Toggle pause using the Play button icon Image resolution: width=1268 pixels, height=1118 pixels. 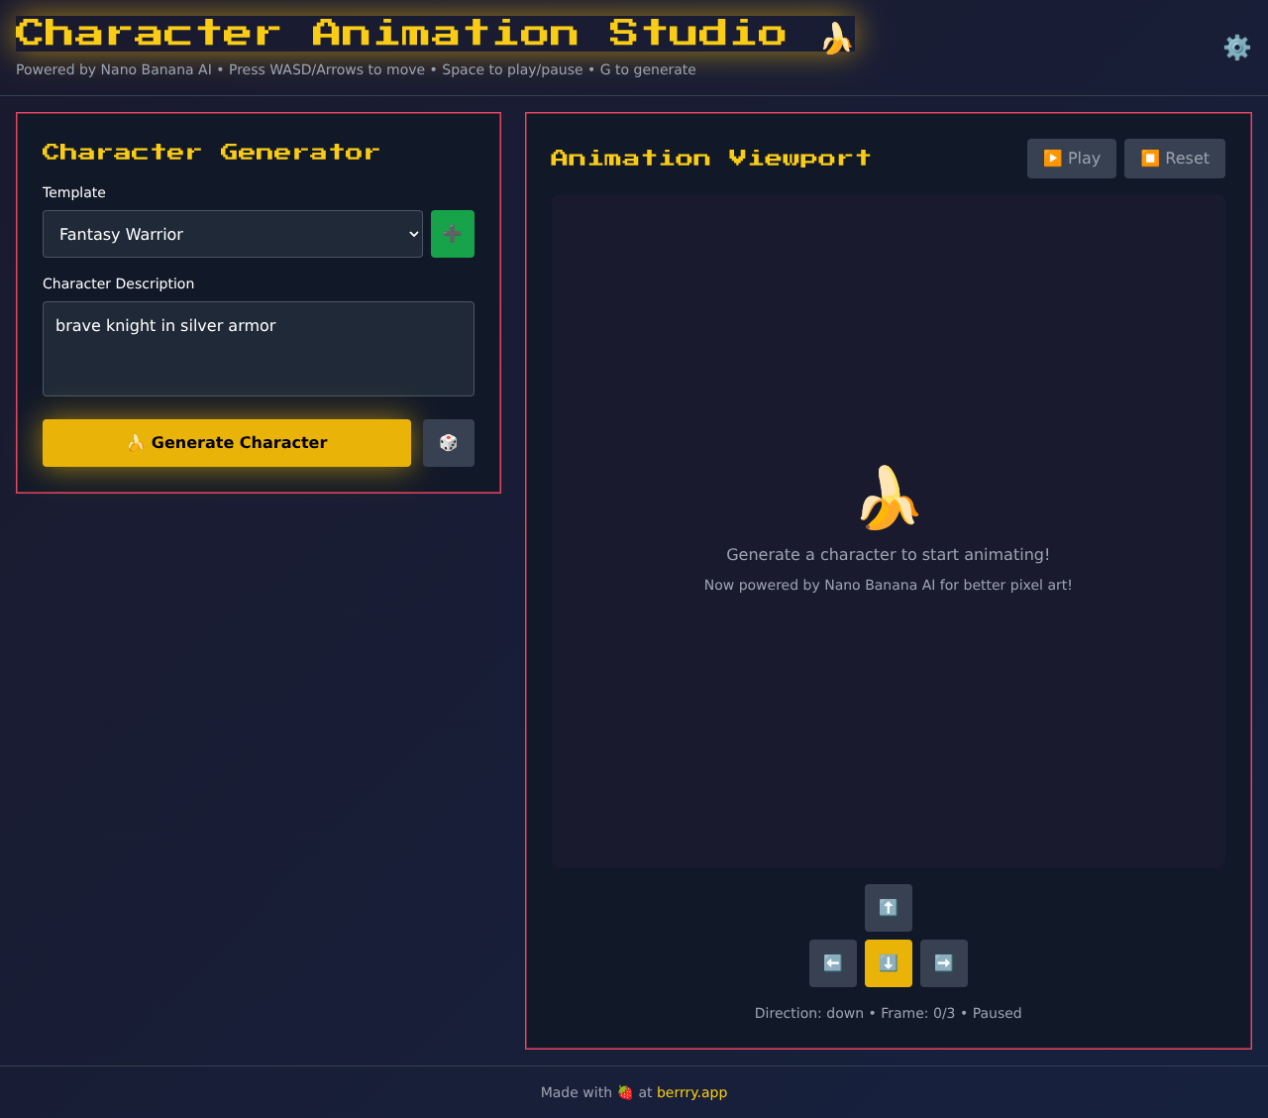click(x=1053, y=158)
